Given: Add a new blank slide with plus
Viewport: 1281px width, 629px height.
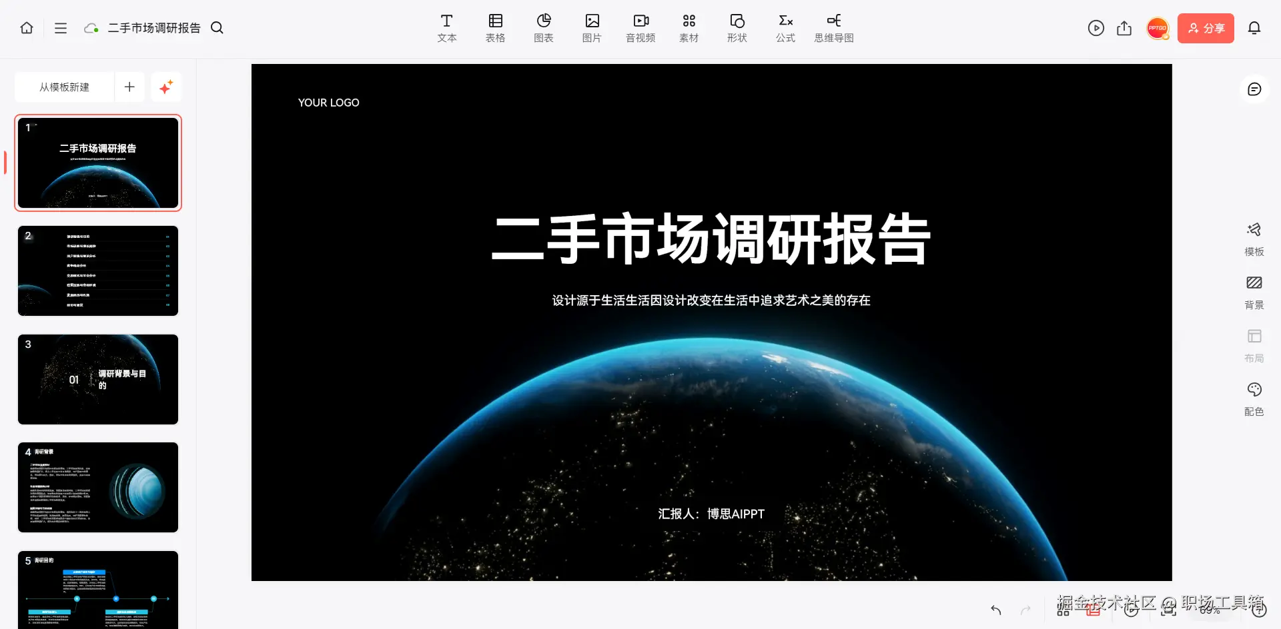Looking at the screenshot, I should [129, 87].
